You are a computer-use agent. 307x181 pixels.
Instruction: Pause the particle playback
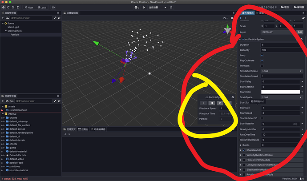(x=212, y=103)
